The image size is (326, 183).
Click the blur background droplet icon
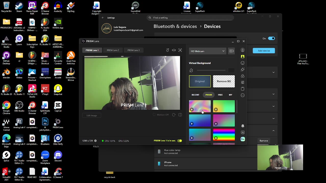[191, 70]
